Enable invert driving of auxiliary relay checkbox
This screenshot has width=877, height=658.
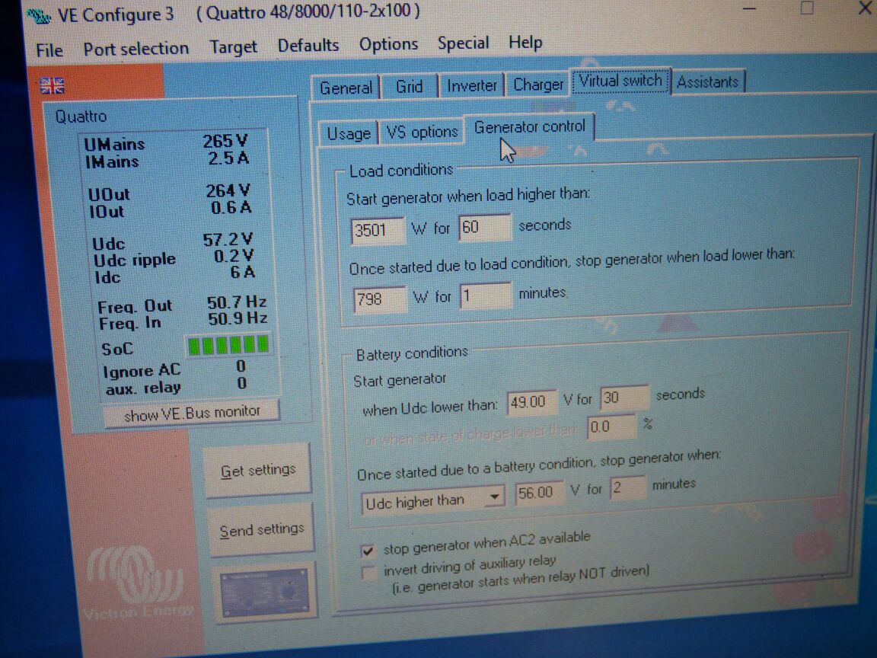point(368,573)
